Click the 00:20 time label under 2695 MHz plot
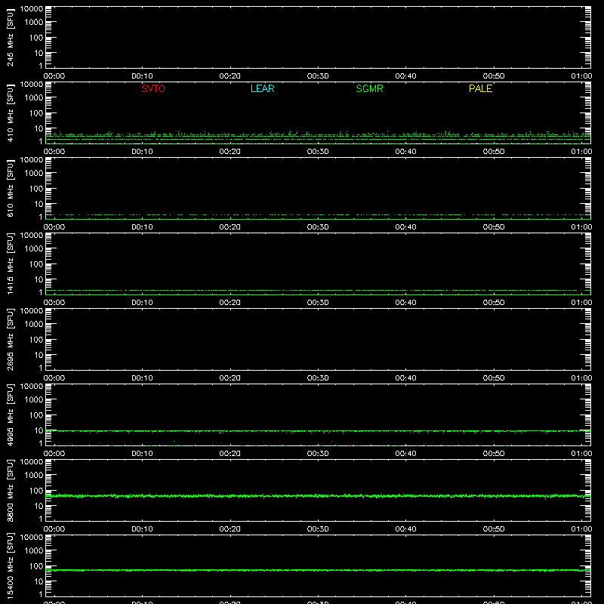 point(230,378)
